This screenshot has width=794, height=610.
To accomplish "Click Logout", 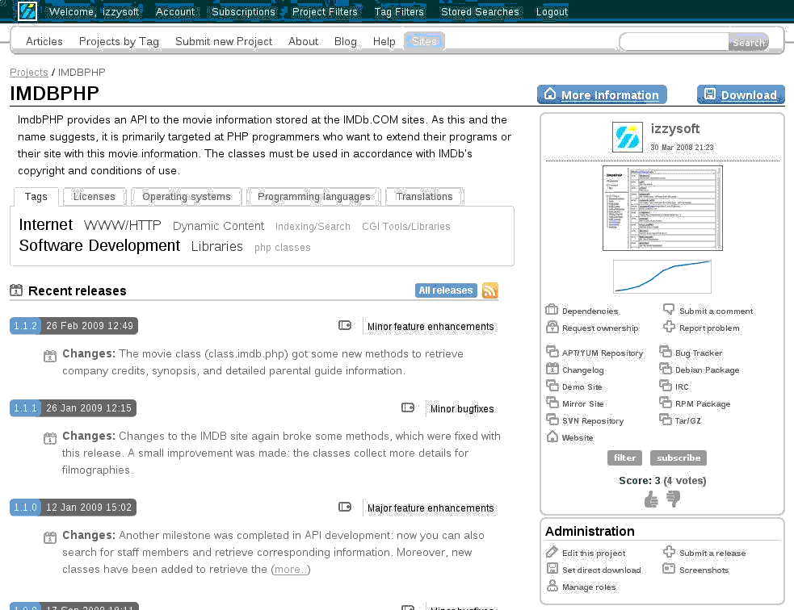I will coord(552,11).
